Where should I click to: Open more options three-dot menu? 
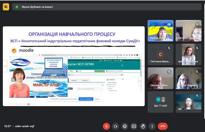(152, 126)
